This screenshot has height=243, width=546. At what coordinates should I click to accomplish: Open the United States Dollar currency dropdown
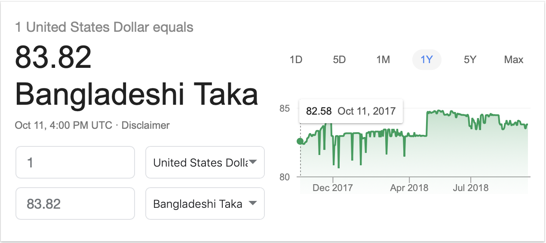(205, 162)
